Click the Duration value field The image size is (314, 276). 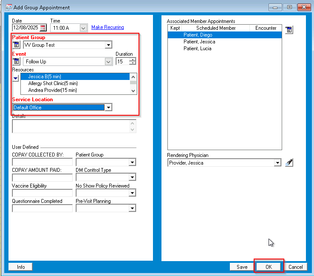[x=122, y=61]
